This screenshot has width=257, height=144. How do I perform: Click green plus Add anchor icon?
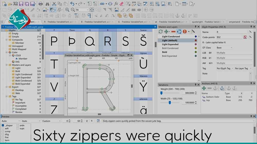point(204,88)
